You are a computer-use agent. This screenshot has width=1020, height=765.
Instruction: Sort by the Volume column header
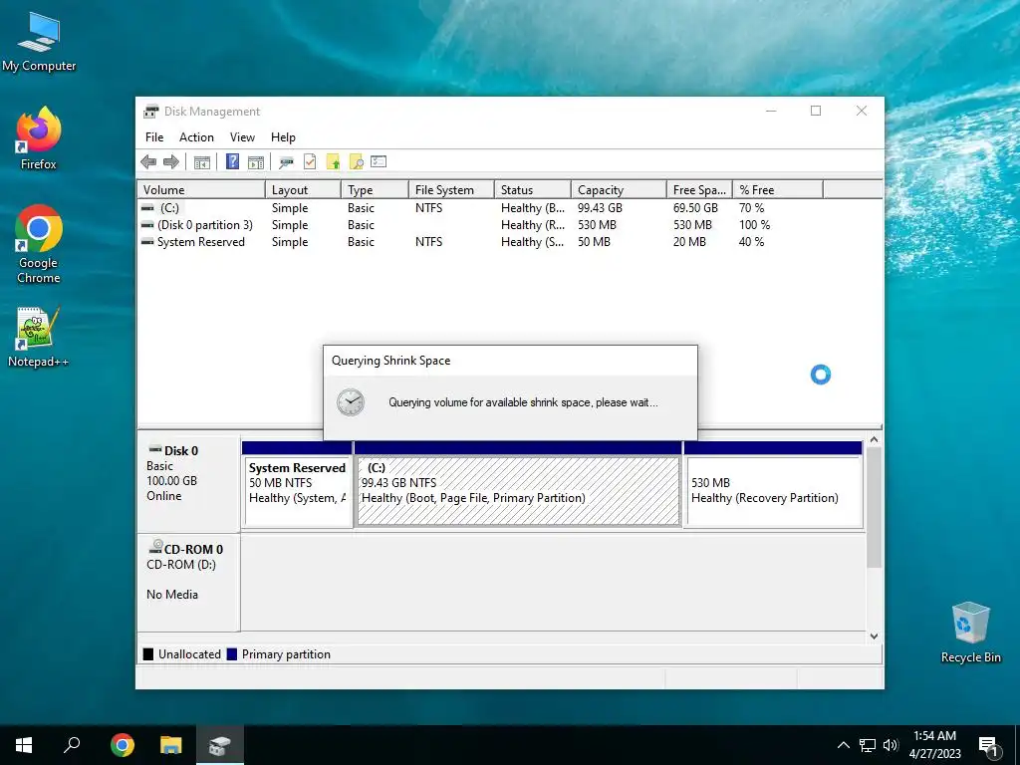(x=201, y=190)
